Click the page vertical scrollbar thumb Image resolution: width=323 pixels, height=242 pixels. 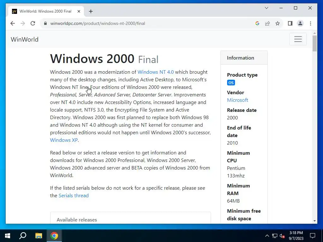(x=314, y=43)
